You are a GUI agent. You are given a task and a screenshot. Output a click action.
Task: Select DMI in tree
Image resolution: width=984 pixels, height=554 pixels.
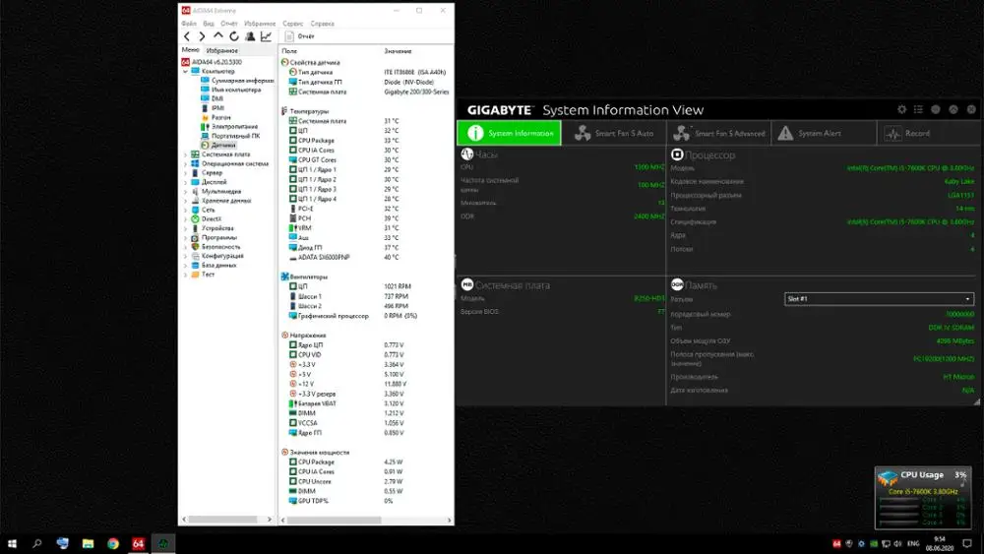pyautogui.click(x=213, y=98)
